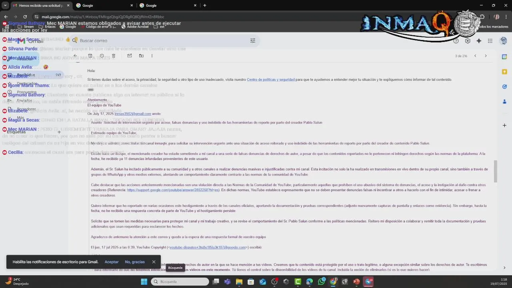
Task: Open more actions three-dot menu
Action: (x=152, y=56)
